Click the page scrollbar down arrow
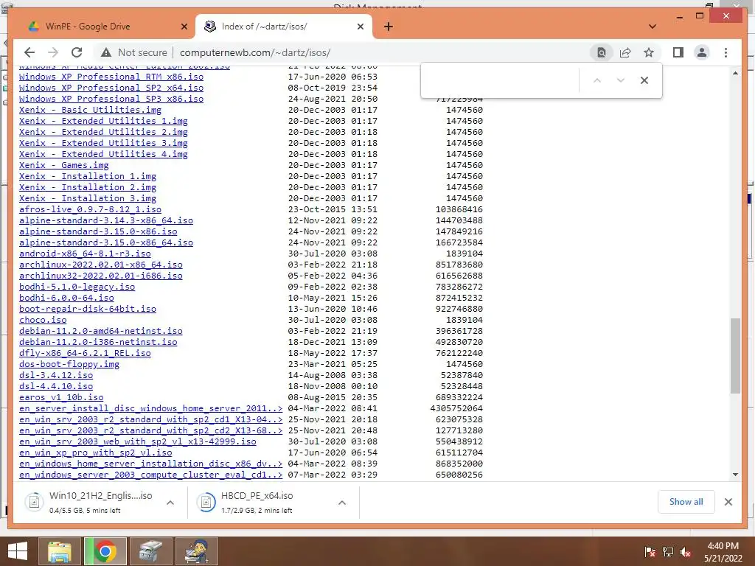 (x=735, y=475)
